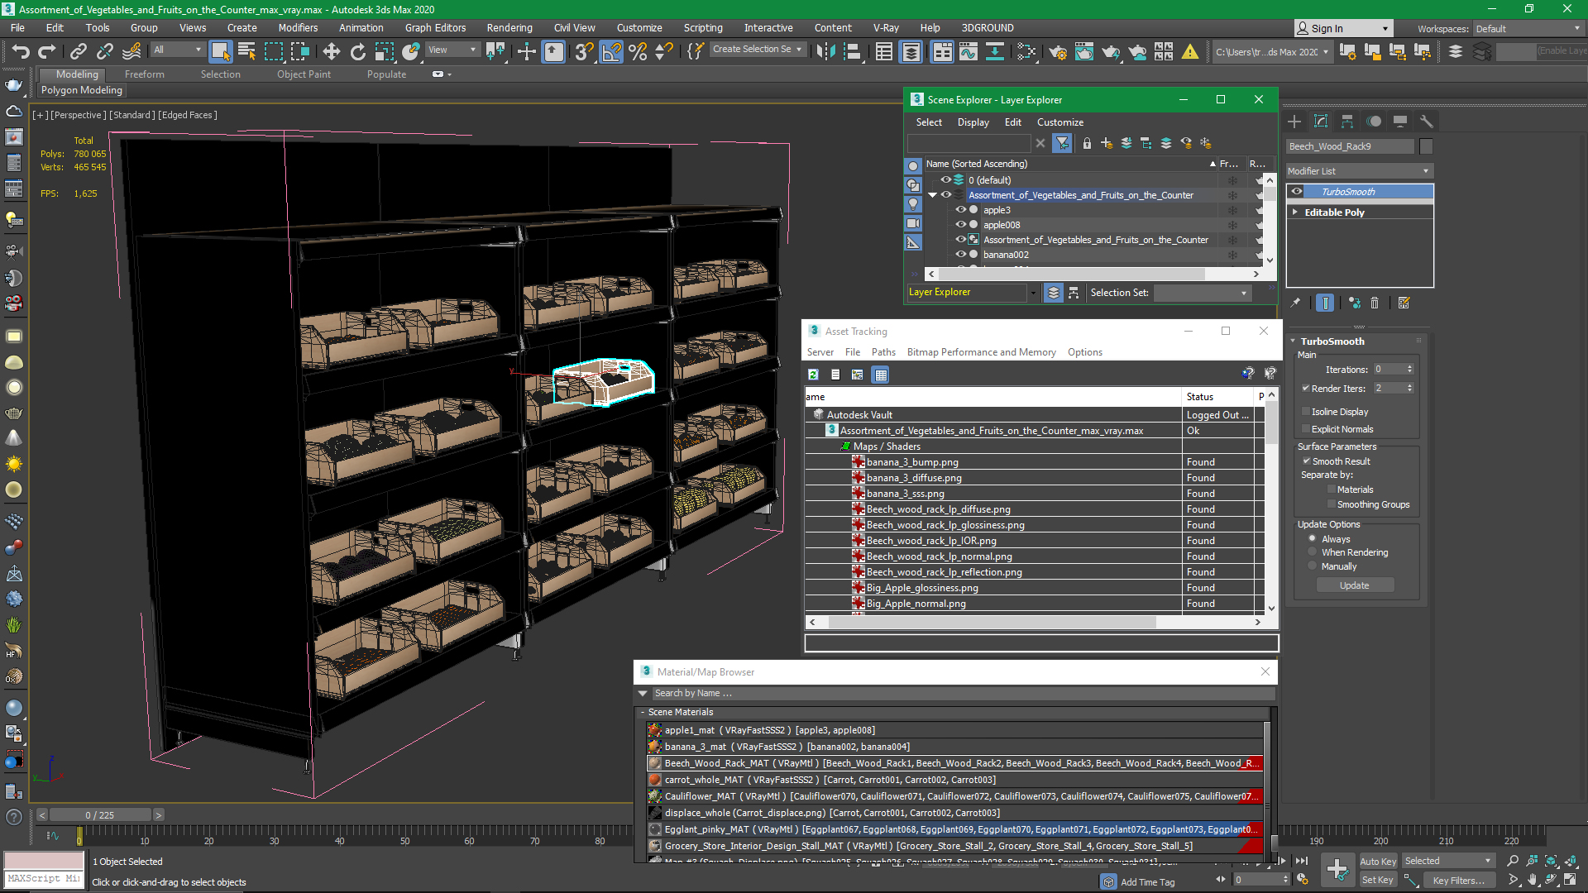Open Bitmap Performance and Memory menu

(981, 352)
